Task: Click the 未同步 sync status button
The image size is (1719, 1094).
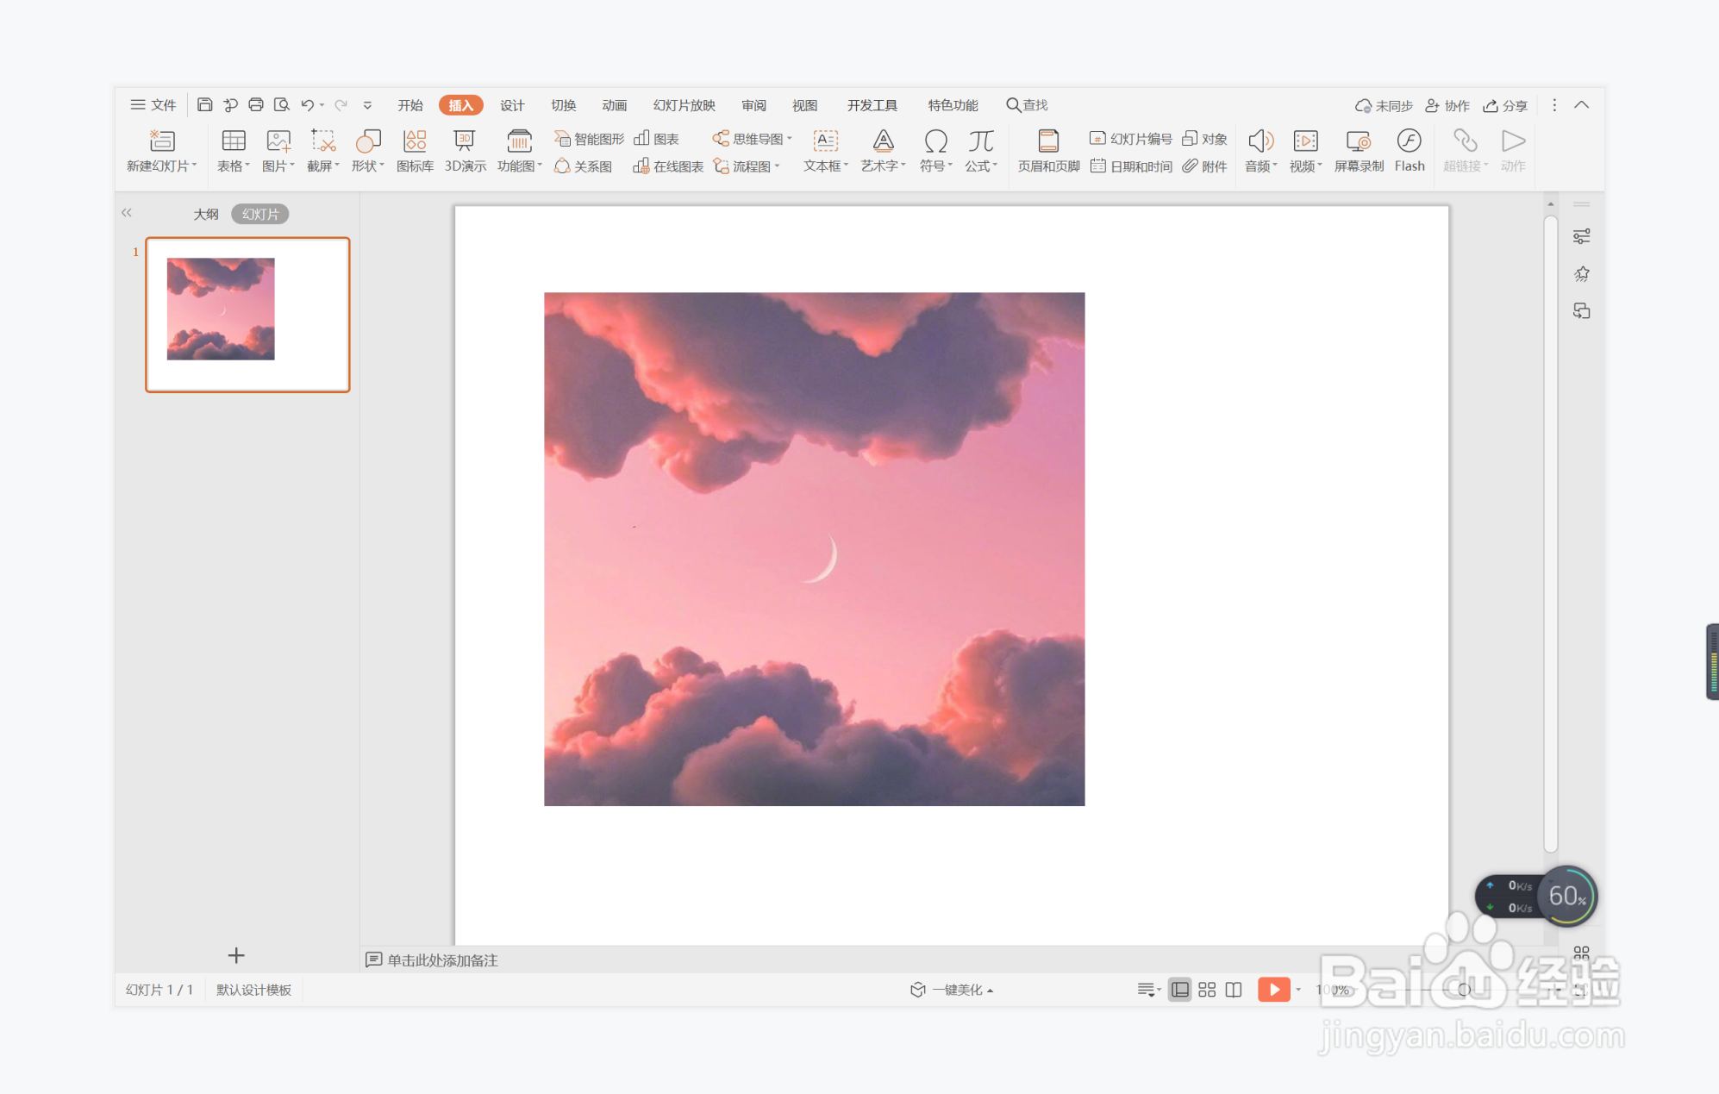Action: click(1384, 105)
